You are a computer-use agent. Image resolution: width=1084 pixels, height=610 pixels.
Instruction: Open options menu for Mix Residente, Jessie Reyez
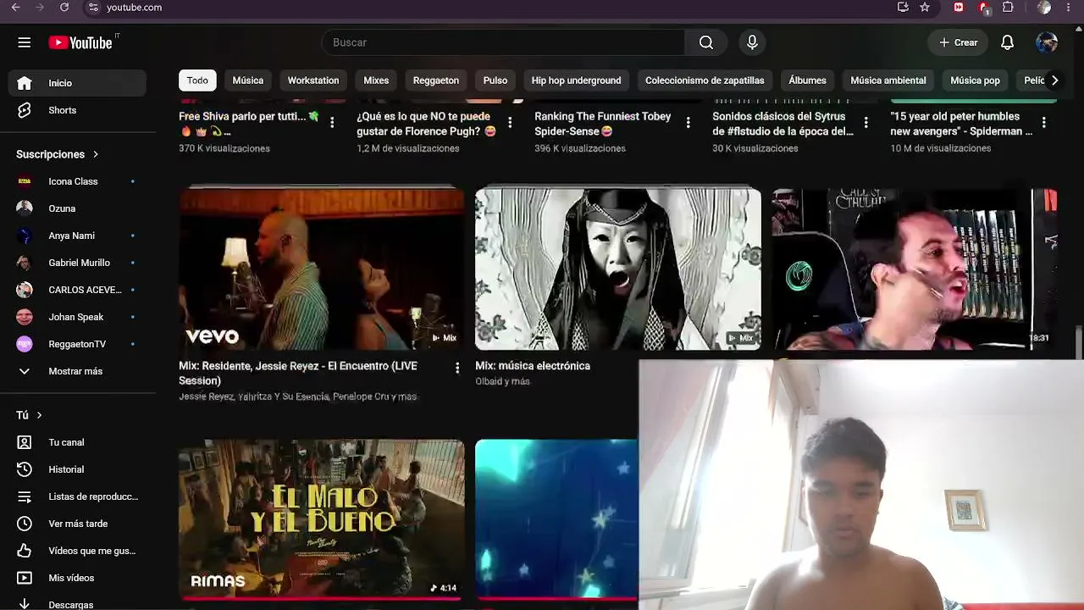(x=457, y=368)
